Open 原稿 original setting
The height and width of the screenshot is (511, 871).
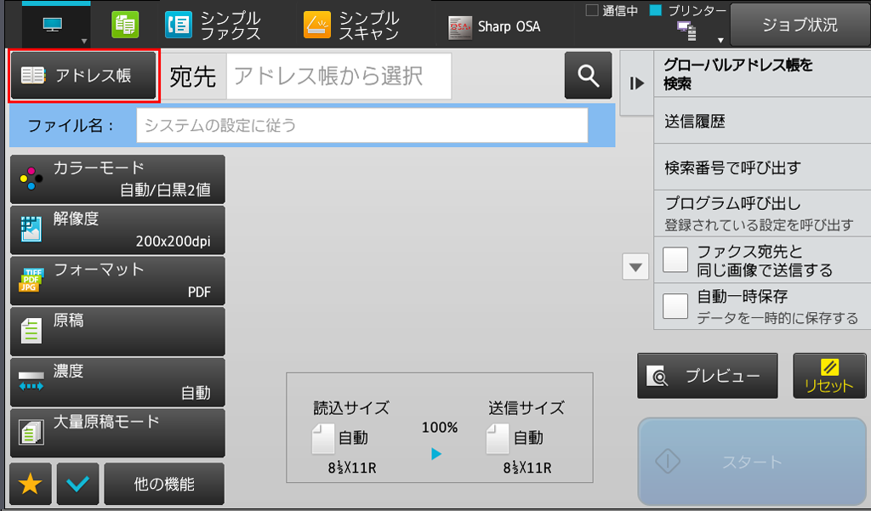pos(117,332)
